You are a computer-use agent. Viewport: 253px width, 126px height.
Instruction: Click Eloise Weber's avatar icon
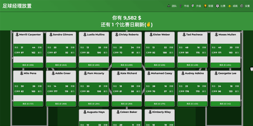coord(151,34)
